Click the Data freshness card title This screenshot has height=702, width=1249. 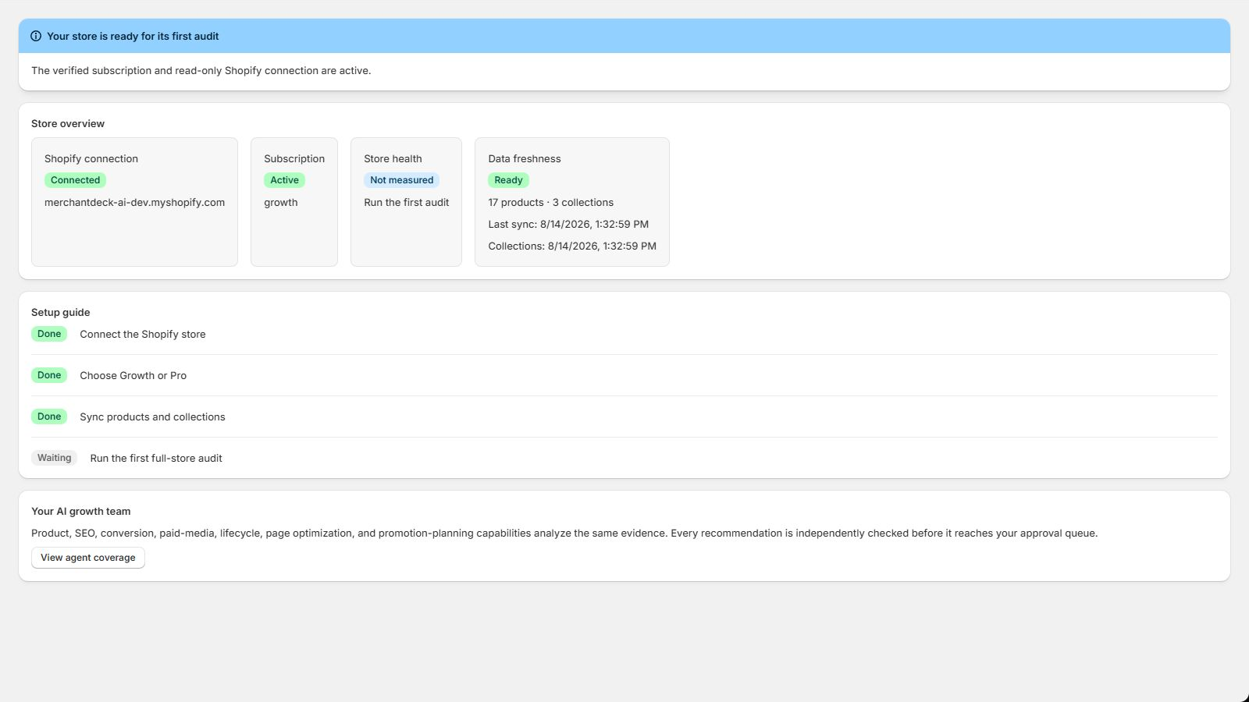pos(525,158)
